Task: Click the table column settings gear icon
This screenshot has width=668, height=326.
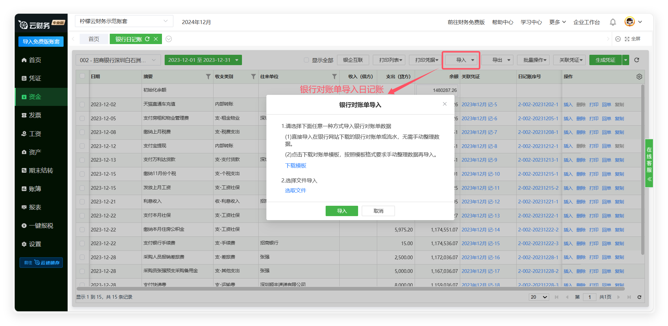Action: click(639, 76)
